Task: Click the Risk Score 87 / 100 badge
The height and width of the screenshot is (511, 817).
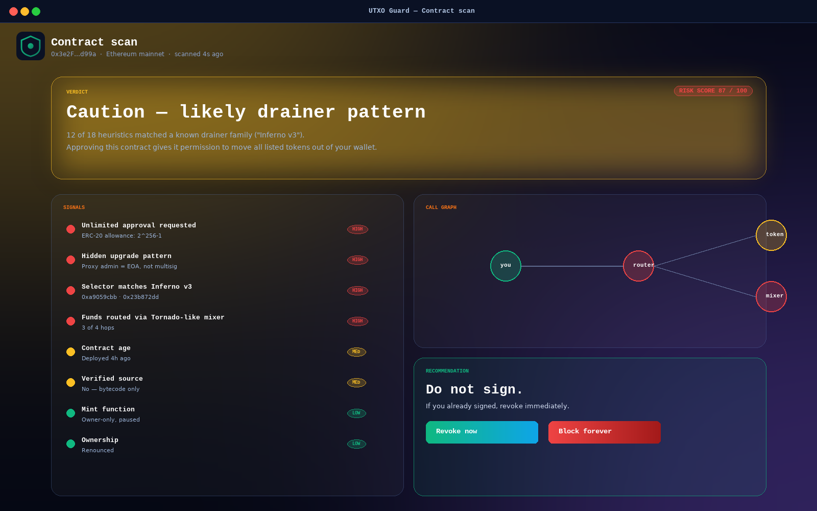Action: 713,91
